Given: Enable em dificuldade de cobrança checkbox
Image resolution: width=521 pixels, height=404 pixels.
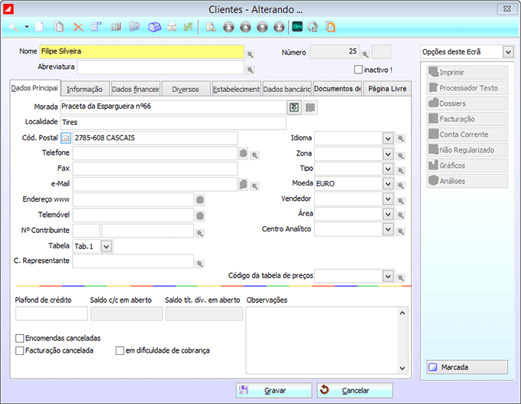Looking at the screenshot, I should click(120, 350).
